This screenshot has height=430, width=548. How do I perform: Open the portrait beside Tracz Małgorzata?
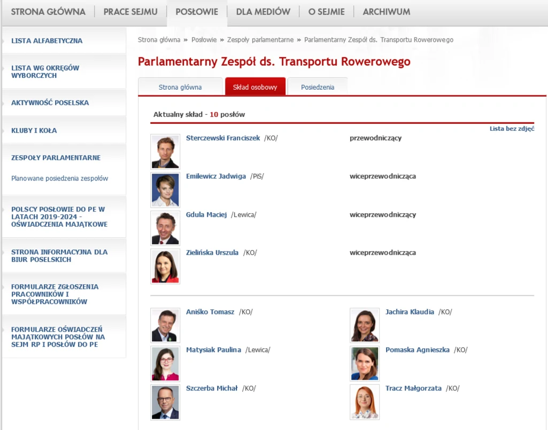click(x=365, y=402)
